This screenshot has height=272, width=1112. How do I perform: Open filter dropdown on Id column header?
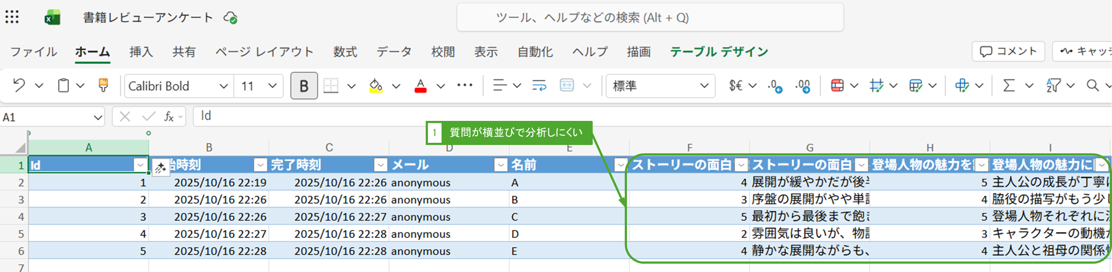pos(141,165)
